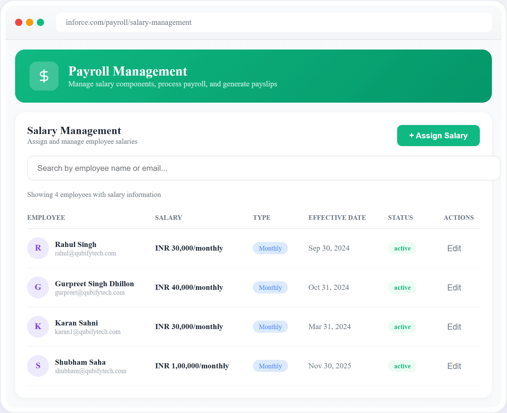This screenshot has width=507, height=413.
Task: Click the Showing 4 employees count text
Action: coord(94,194)
